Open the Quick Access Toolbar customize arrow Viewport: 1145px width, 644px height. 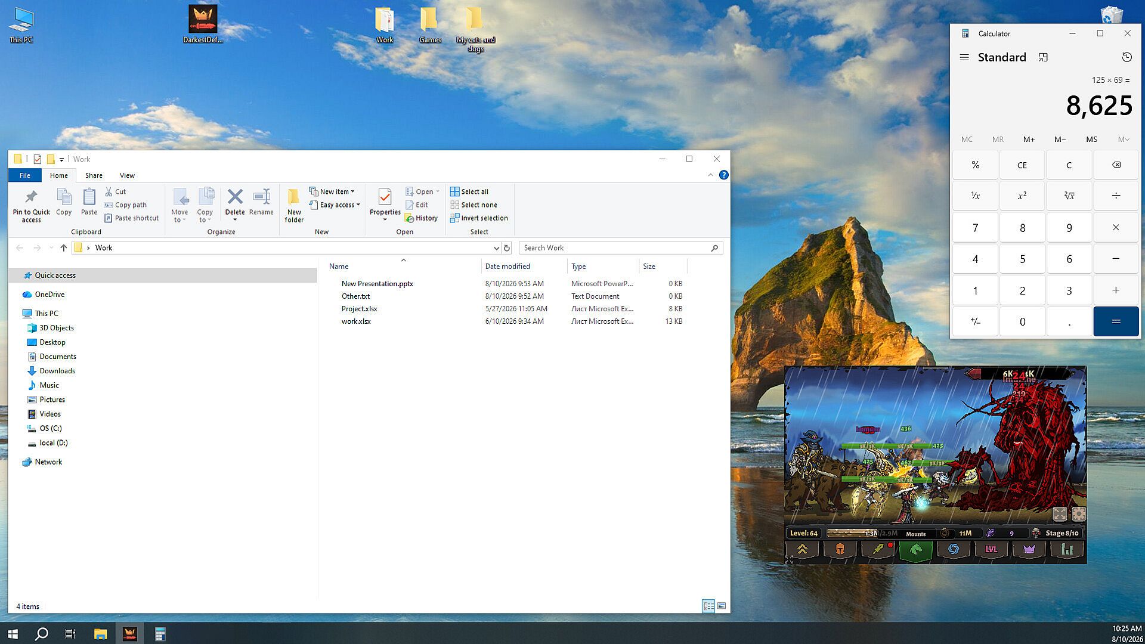(x=61, y=159)
